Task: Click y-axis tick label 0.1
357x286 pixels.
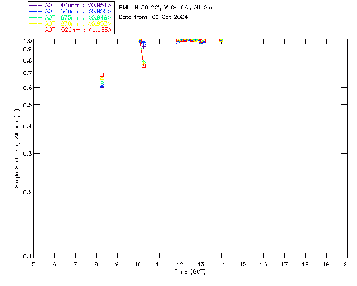Action: (x=27, y=256)
